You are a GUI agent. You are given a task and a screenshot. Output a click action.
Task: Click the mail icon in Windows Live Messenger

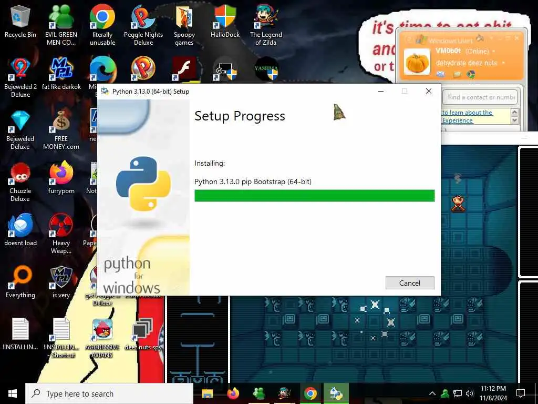[x=441, y=74]
